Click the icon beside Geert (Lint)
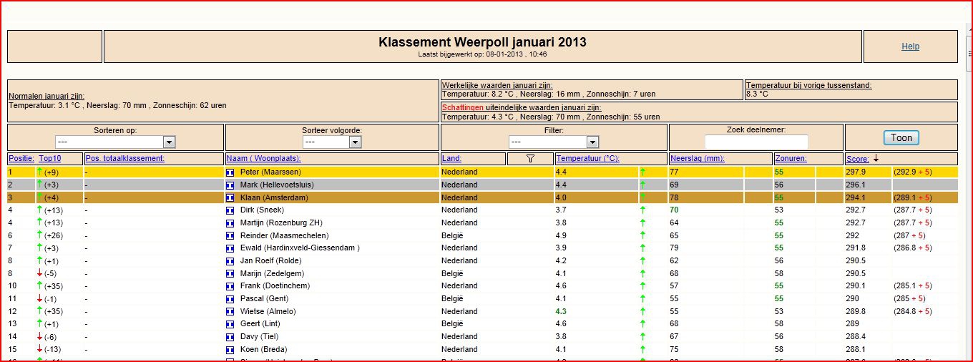 pyautogui.click(x=230, y=324)
